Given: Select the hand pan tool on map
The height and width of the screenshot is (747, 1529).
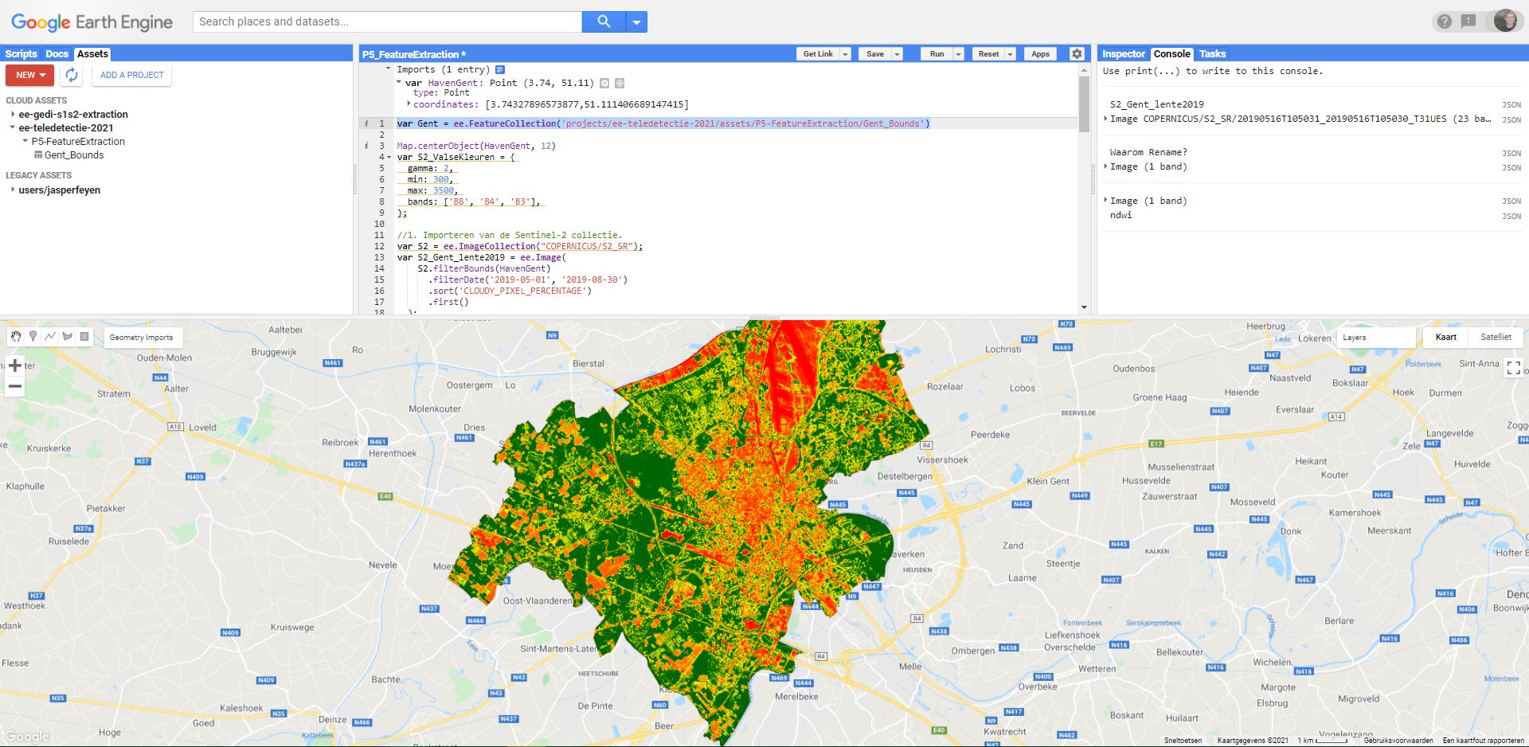Looking at the screenshot, I should 16,337.
